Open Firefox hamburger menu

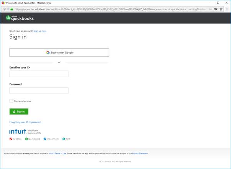pos(227,9)
